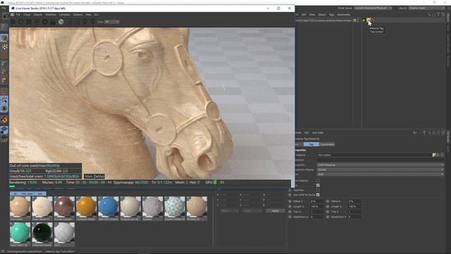This screenshot has width=451, height=254.
Task: Open the Layout dropdown at top right
Action: click(426, 8)
